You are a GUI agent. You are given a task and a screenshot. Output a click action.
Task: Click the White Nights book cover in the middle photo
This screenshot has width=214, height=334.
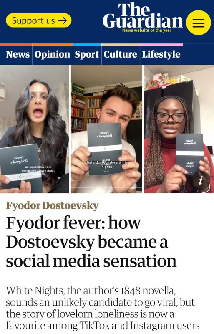click(x=105, y=149)
